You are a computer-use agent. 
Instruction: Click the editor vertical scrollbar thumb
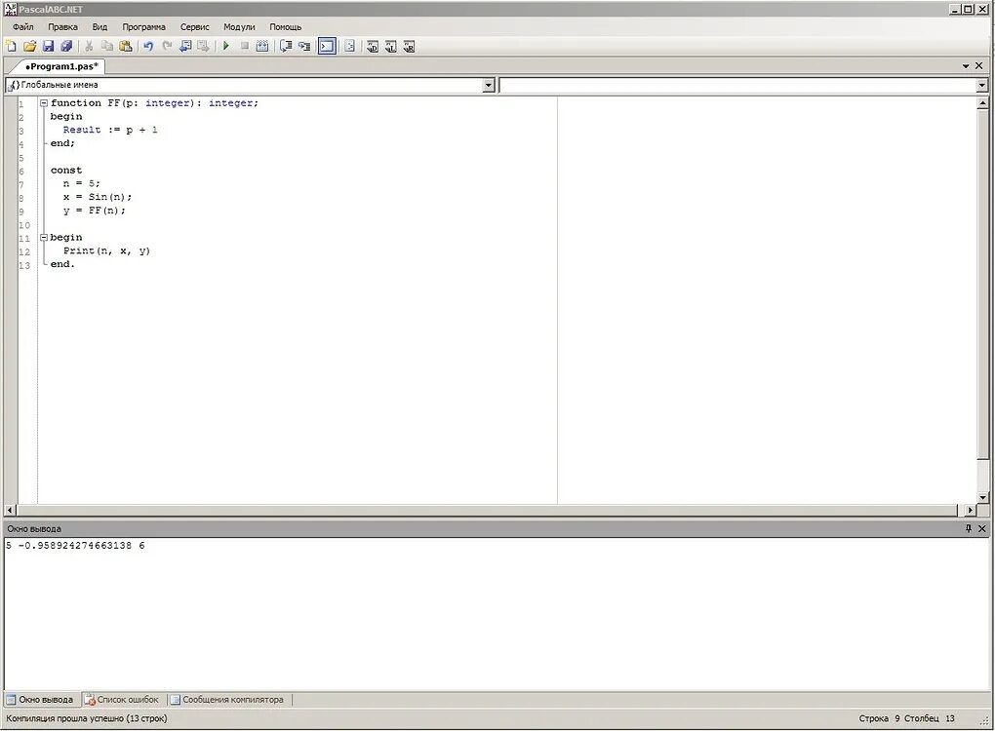[982, 284]
